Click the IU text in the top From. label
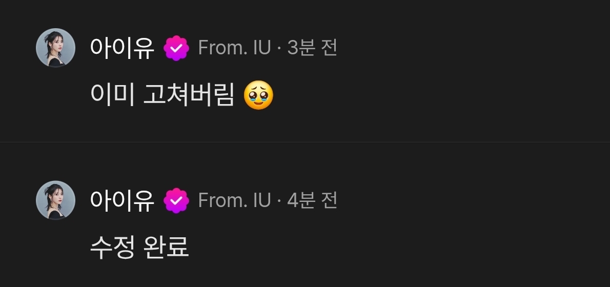This screenshot has height=287, width=610. 261,48
